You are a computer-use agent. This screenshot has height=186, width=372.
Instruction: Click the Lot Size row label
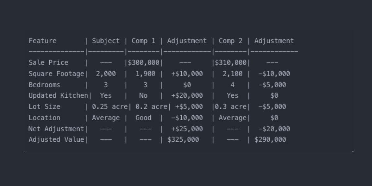(44, 107)
